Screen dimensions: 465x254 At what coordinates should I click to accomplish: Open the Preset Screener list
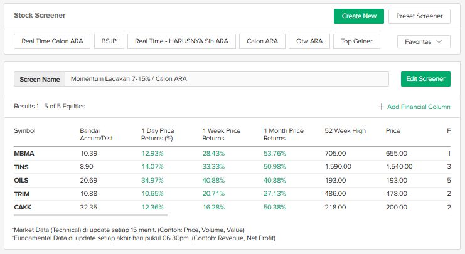(x=419, y=16)
